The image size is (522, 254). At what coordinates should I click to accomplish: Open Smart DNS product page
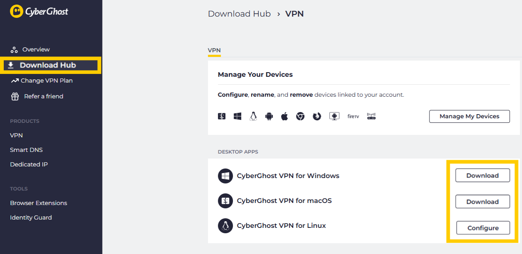pyautogui.click(x=26, y=150)
